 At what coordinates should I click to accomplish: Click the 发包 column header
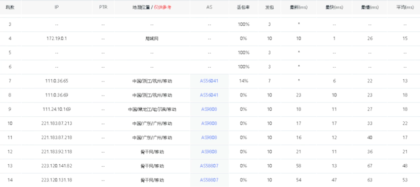(270, 8)
